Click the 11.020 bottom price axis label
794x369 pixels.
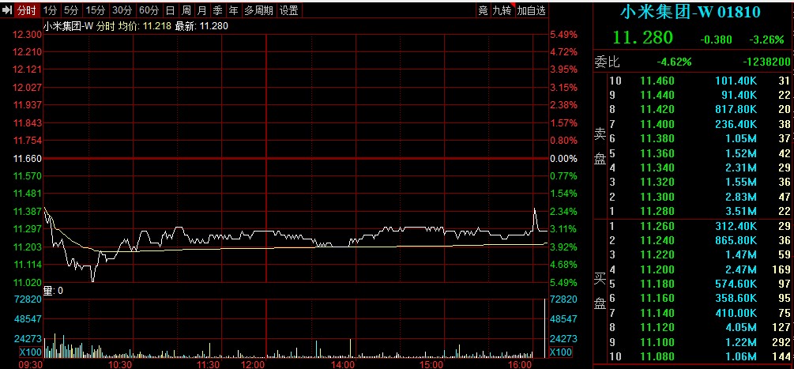point(26,282)
